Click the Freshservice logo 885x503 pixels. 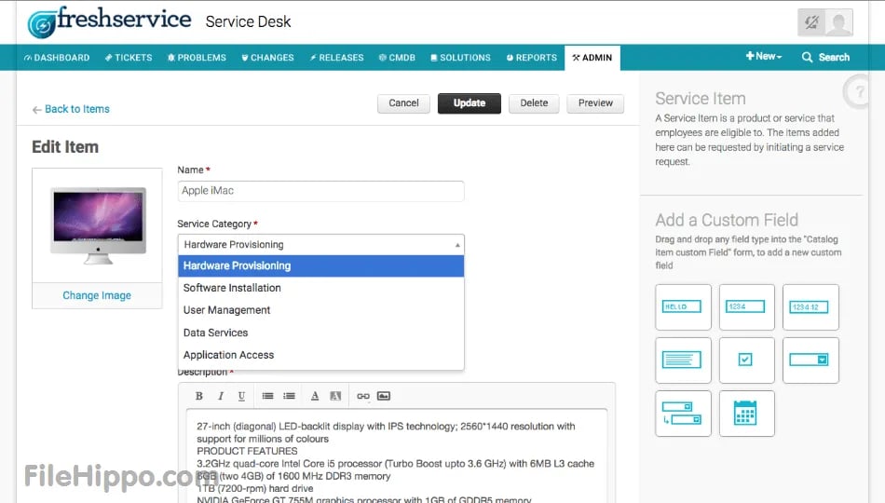click(110, 21)
